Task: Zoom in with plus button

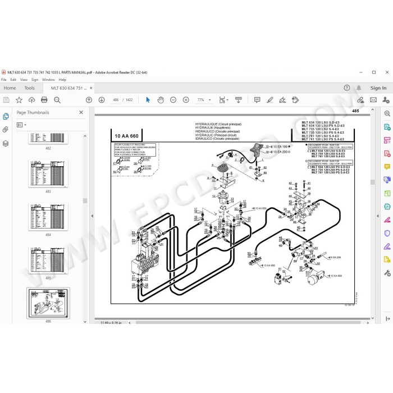Action: click(186, 100)
